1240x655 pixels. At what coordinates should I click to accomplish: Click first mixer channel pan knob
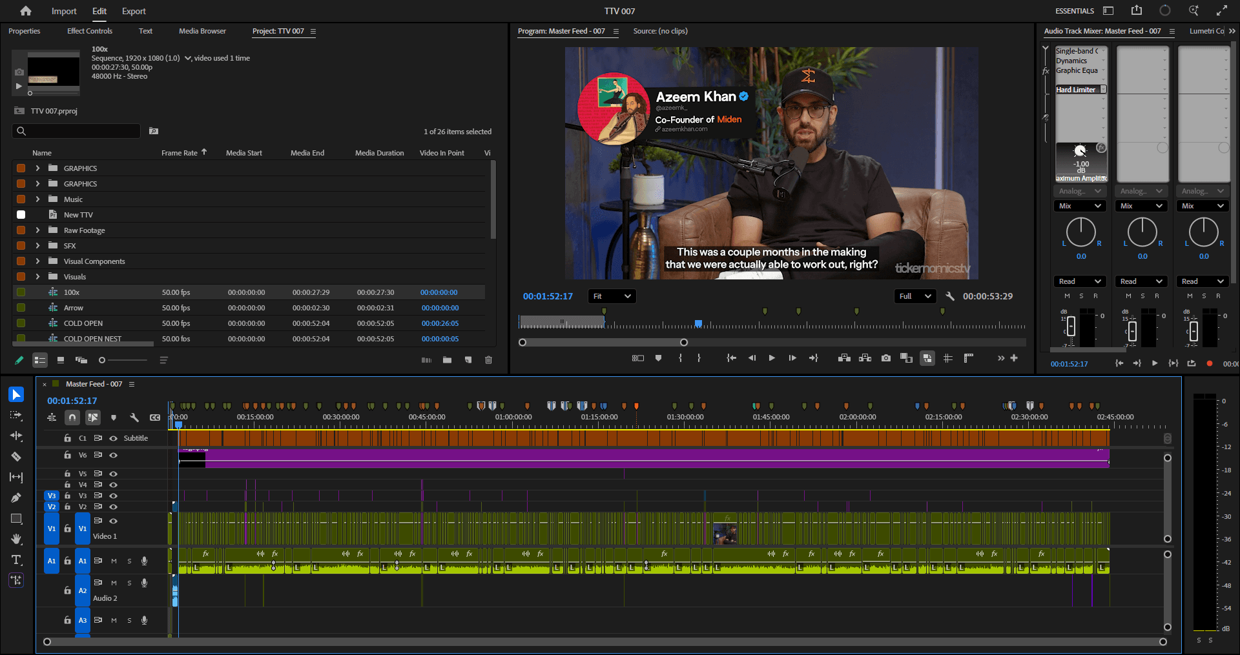1080,232
